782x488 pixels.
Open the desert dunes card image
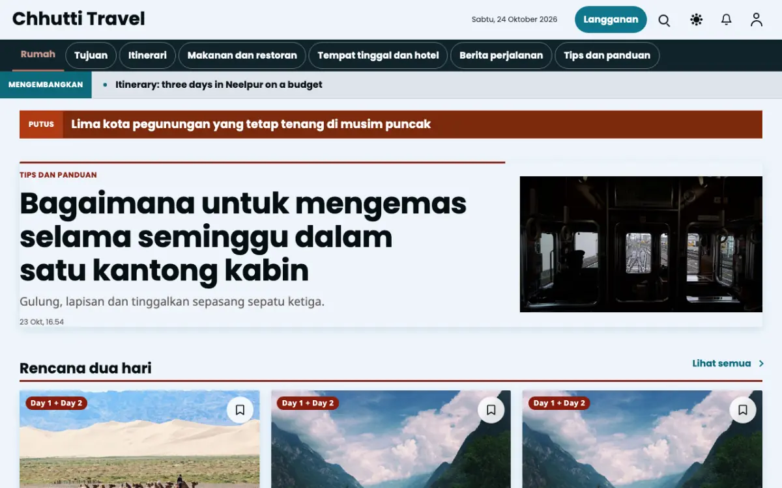tap(139, 439)
